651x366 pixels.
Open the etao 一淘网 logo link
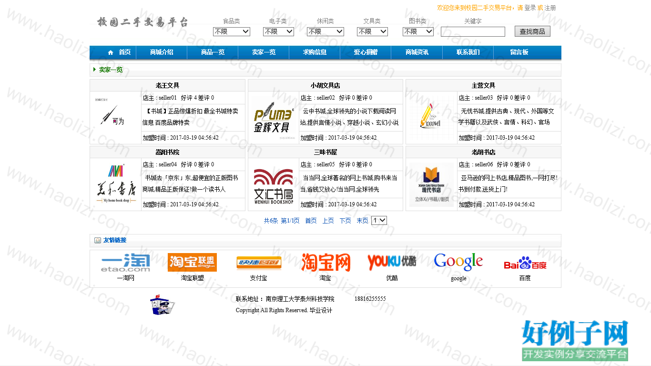click(126, 263)
